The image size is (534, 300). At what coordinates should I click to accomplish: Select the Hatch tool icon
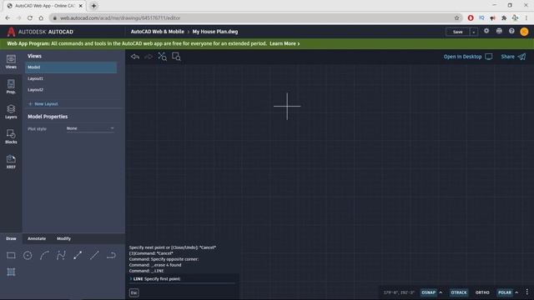(x=11, y=272)
